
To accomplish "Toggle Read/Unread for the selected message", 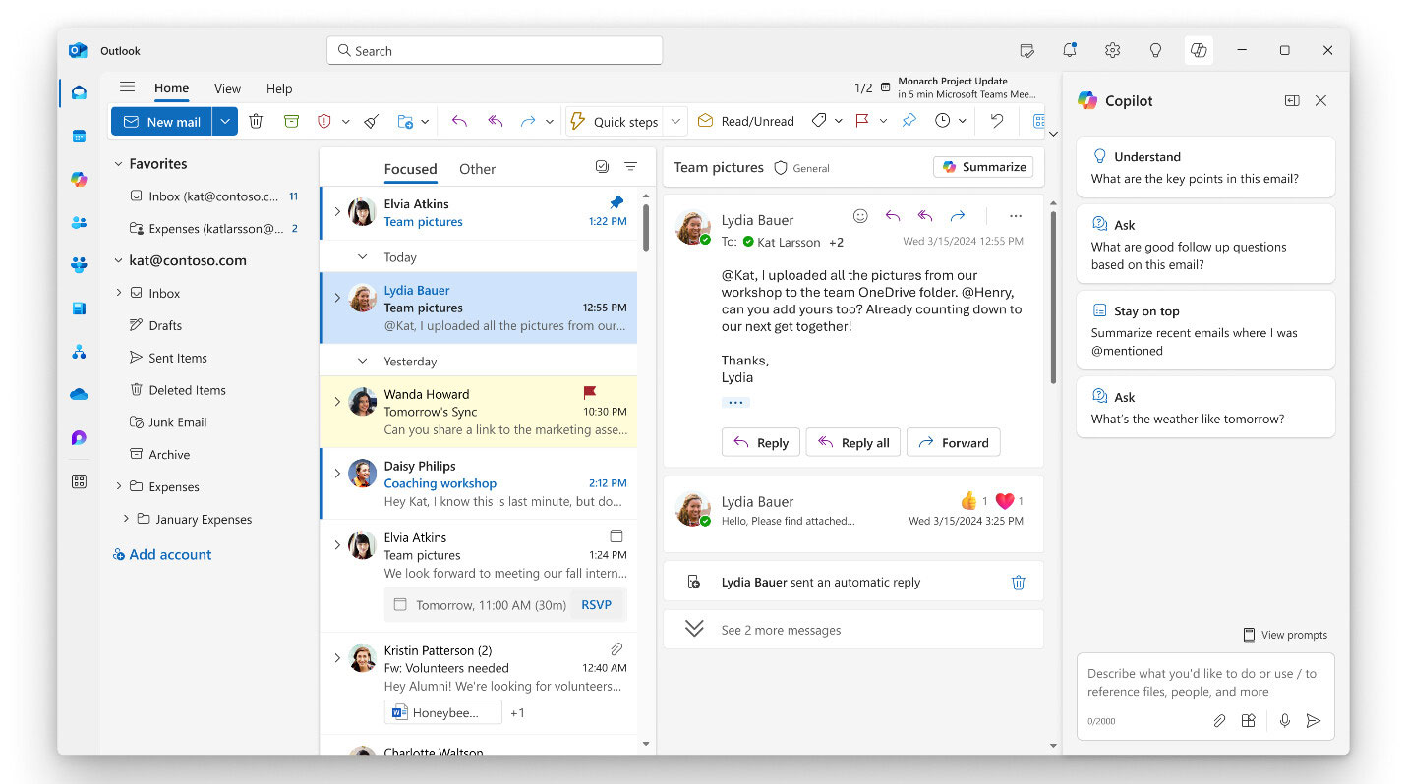I will coord(745,121).
